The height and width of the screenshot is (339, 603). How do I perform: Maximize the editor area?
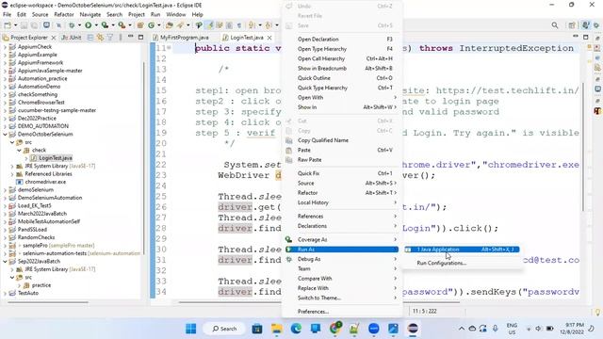[x=586, y=37]
